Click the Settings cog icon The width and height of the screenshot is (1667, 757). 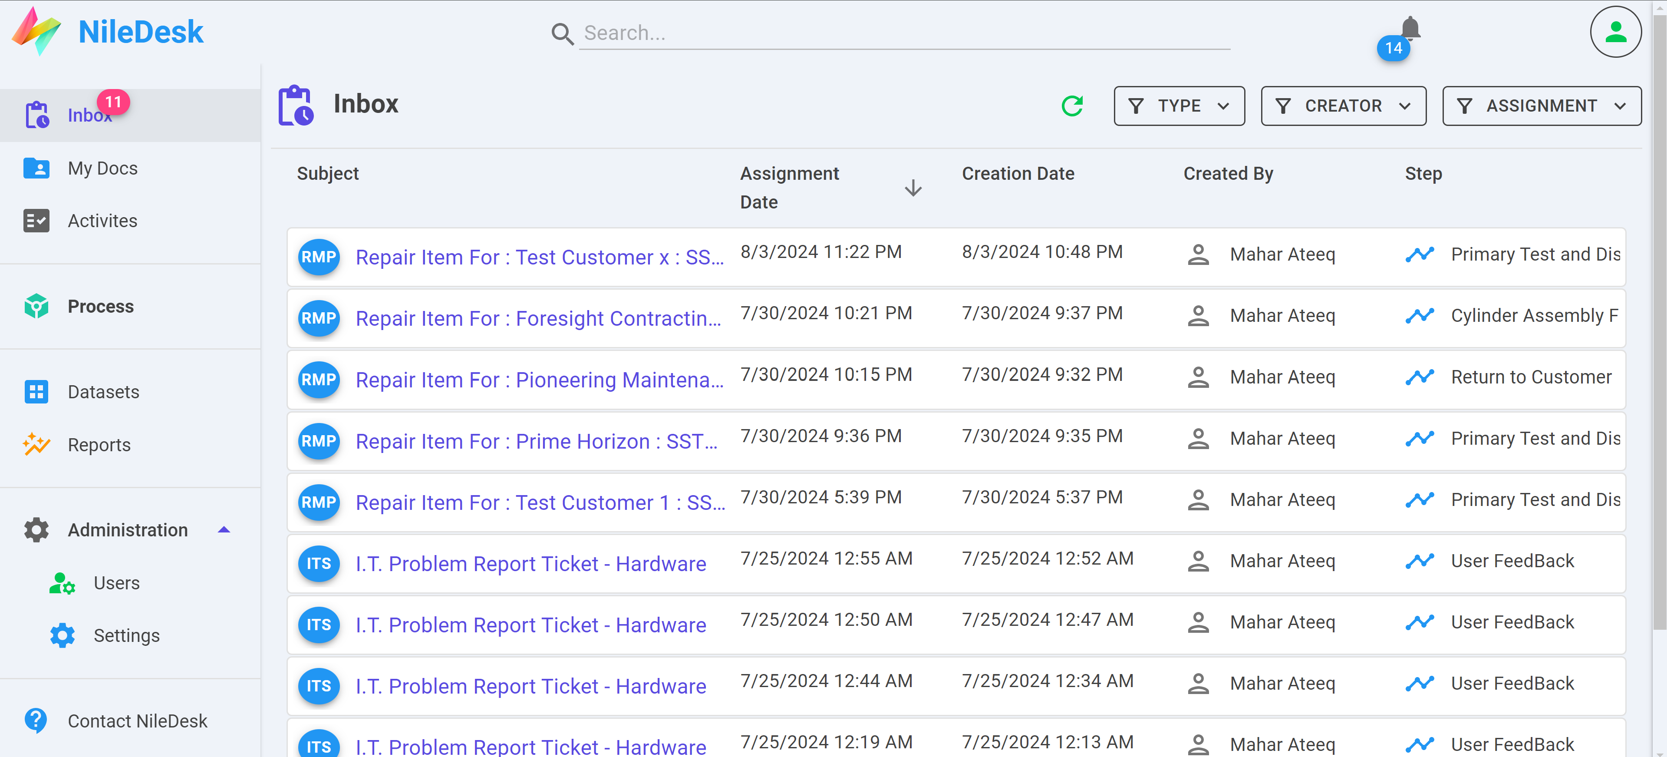62,635
